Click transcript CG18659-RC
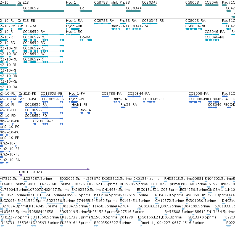This screenshot has width=235, height=227. (x=43, y=40)
